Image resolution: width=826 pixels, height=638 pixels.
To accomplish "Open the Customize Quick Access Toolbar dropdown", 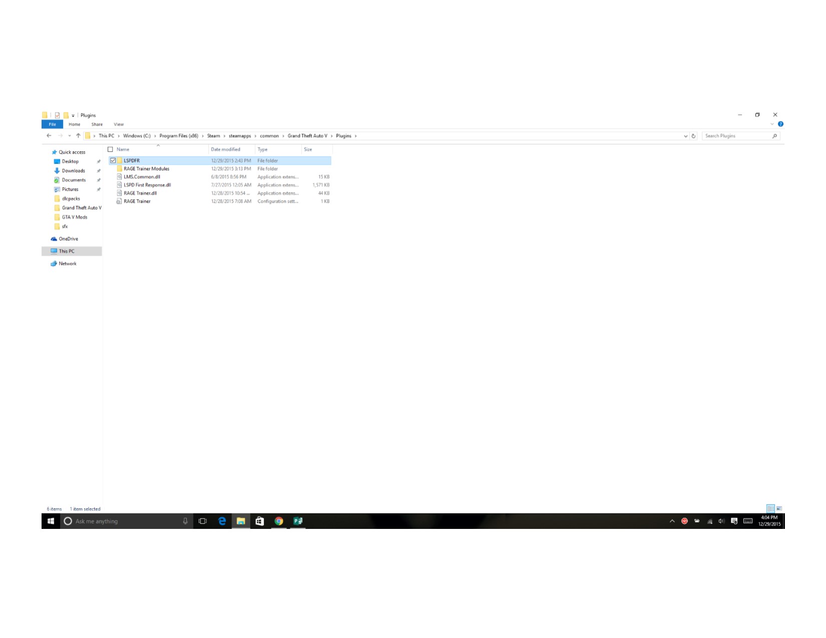I will [x=73, y=116].
